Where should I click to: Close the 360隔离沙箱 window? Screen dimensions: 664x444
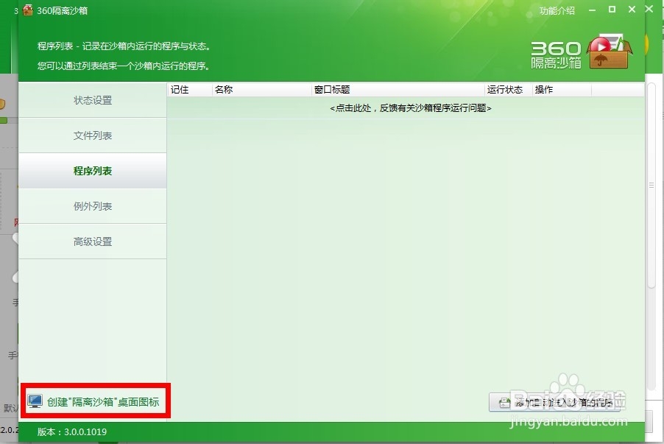(632, 10)
